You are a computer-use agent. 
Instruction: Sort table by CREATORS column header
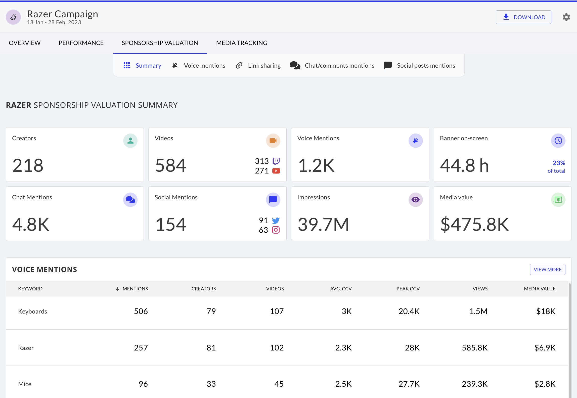point(204,289)
